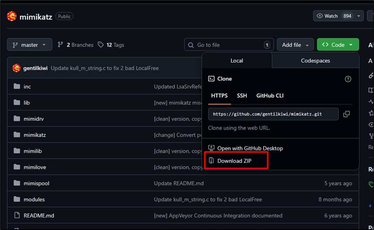
Task: Click the mimikatz repository avatar icon
Action: click(12, 16)
